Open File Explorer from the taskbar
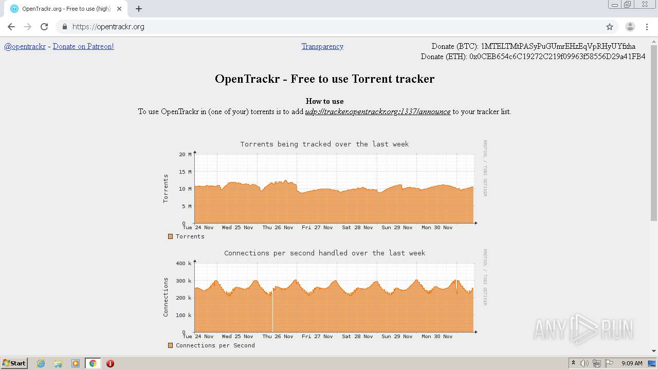 (58, 363)
